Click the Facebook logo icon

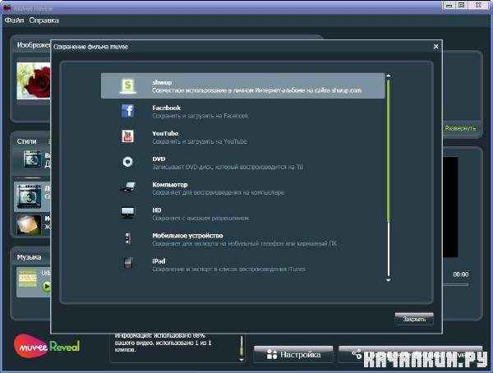click(x=127, y=111)
